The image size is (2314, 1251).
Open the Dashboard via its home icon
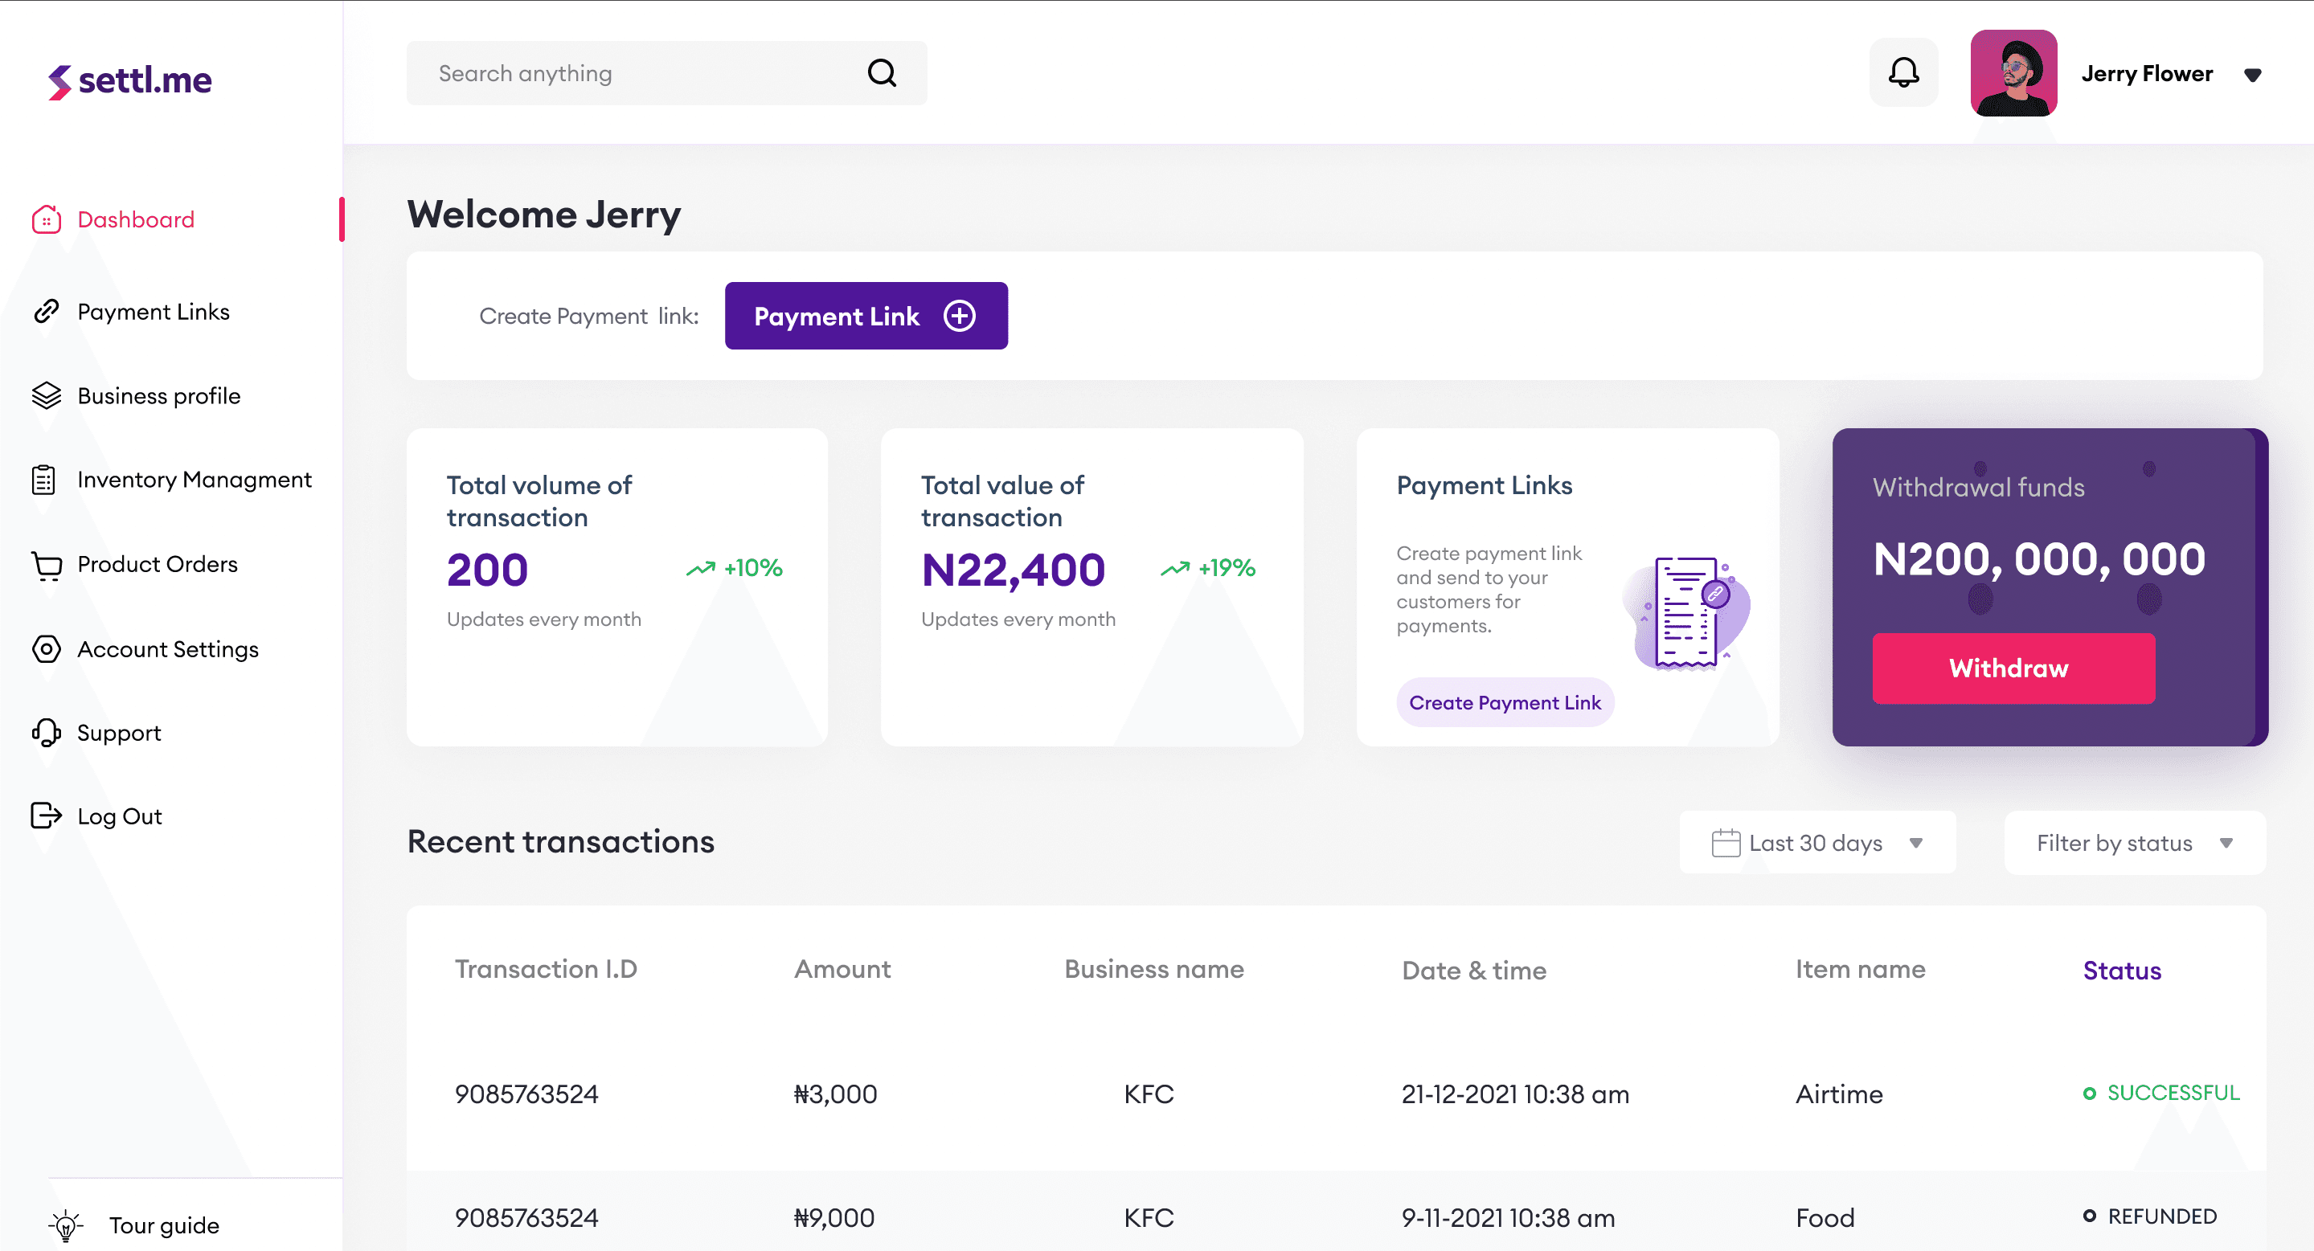(47, 219)
